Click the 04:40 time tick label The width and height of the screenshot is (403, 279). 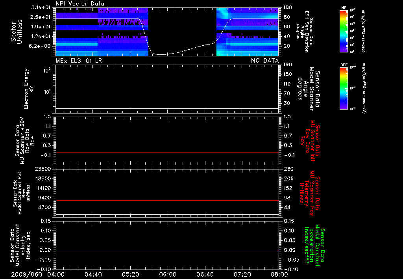(x=93, y=274)
